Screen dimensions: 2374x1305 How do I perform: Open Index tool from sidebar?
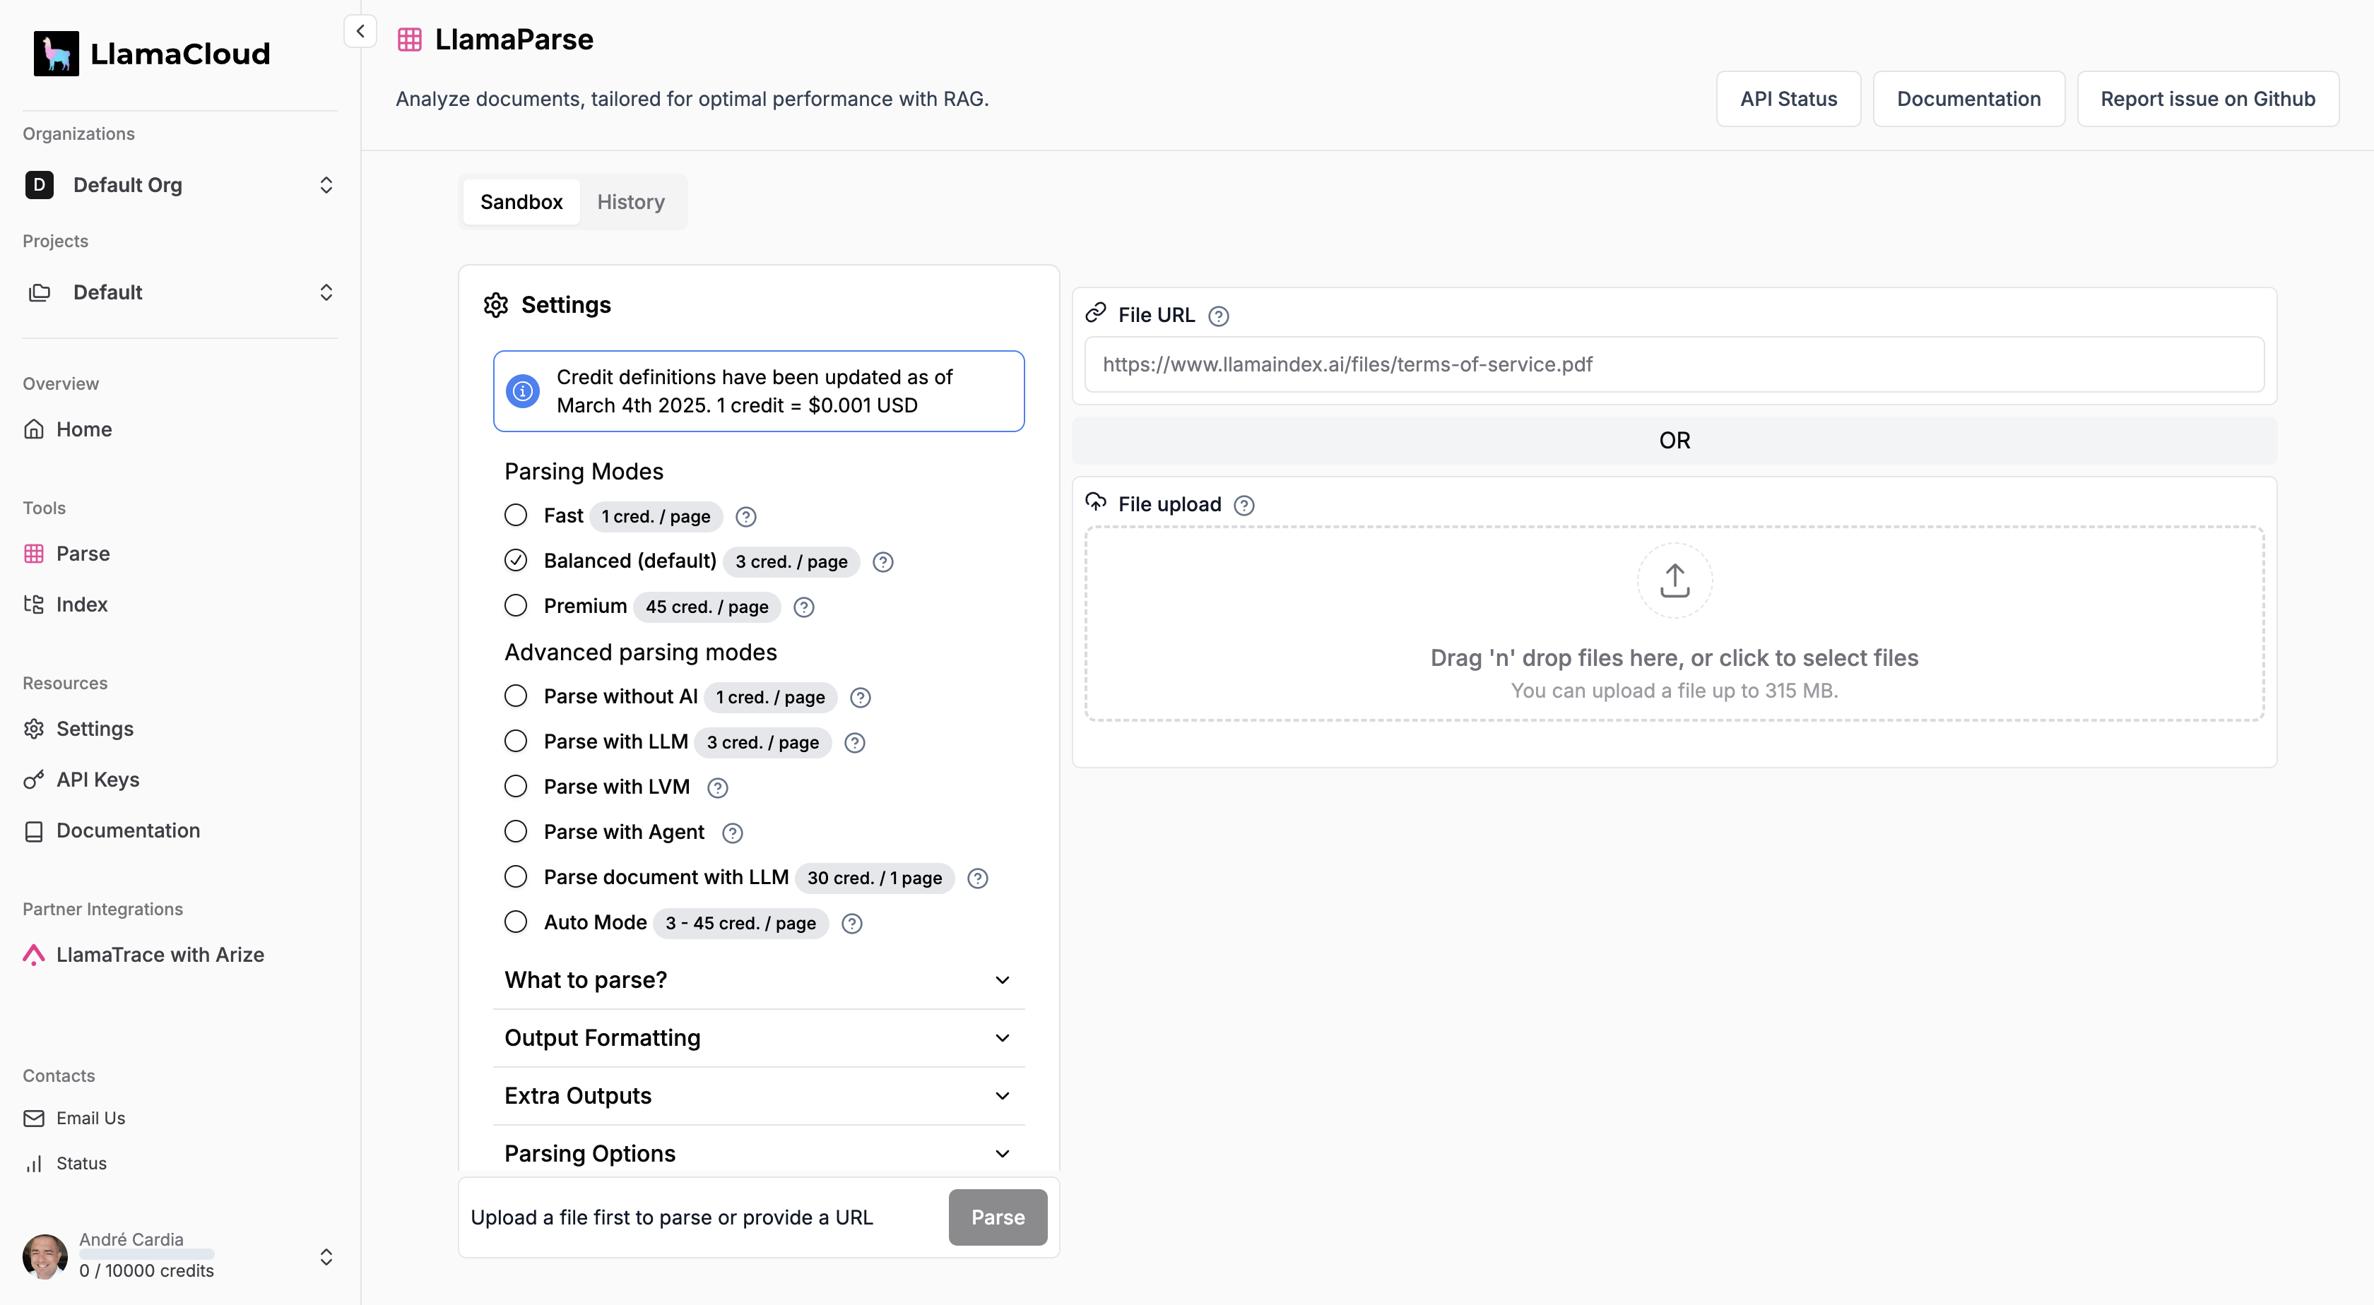[81, 604]
